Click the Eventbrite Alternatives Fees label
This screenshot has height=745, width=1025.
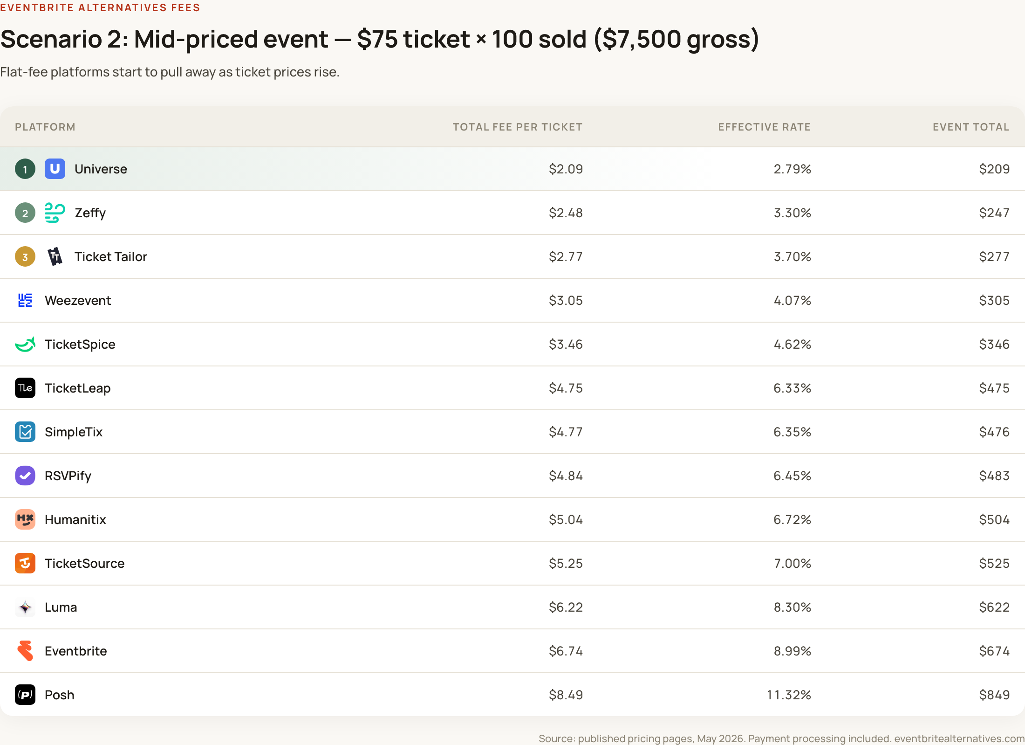(100, 7)
